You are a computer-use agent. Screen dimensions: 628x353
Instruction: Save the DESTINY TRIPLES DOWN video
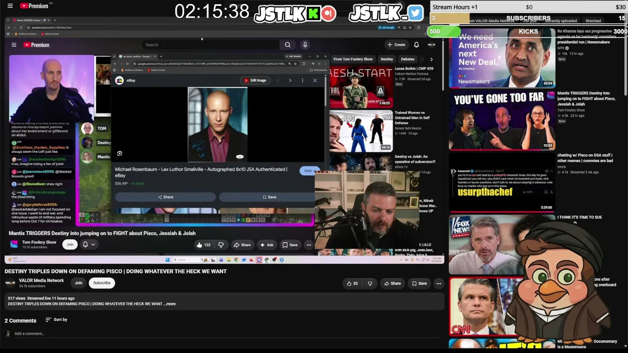(419, 283)
